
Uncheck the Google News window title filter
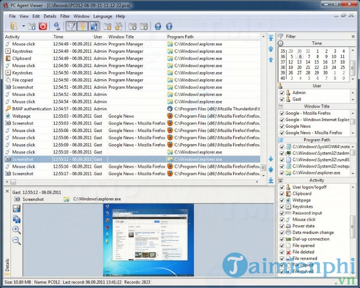point(282,127)
